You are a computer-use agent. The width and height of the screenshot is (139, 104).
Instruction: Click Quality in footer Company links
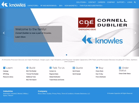coord(49,94)
